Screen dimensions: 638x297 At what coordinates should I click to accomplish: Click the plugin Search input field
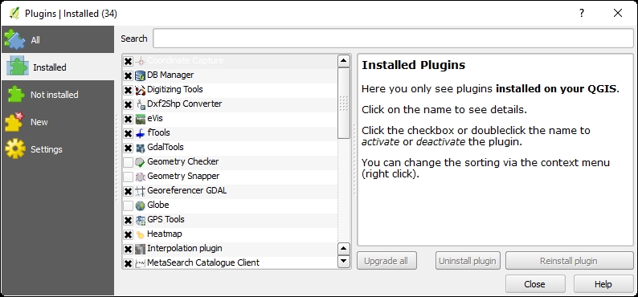pyautogui.click(x=393, y=39)
